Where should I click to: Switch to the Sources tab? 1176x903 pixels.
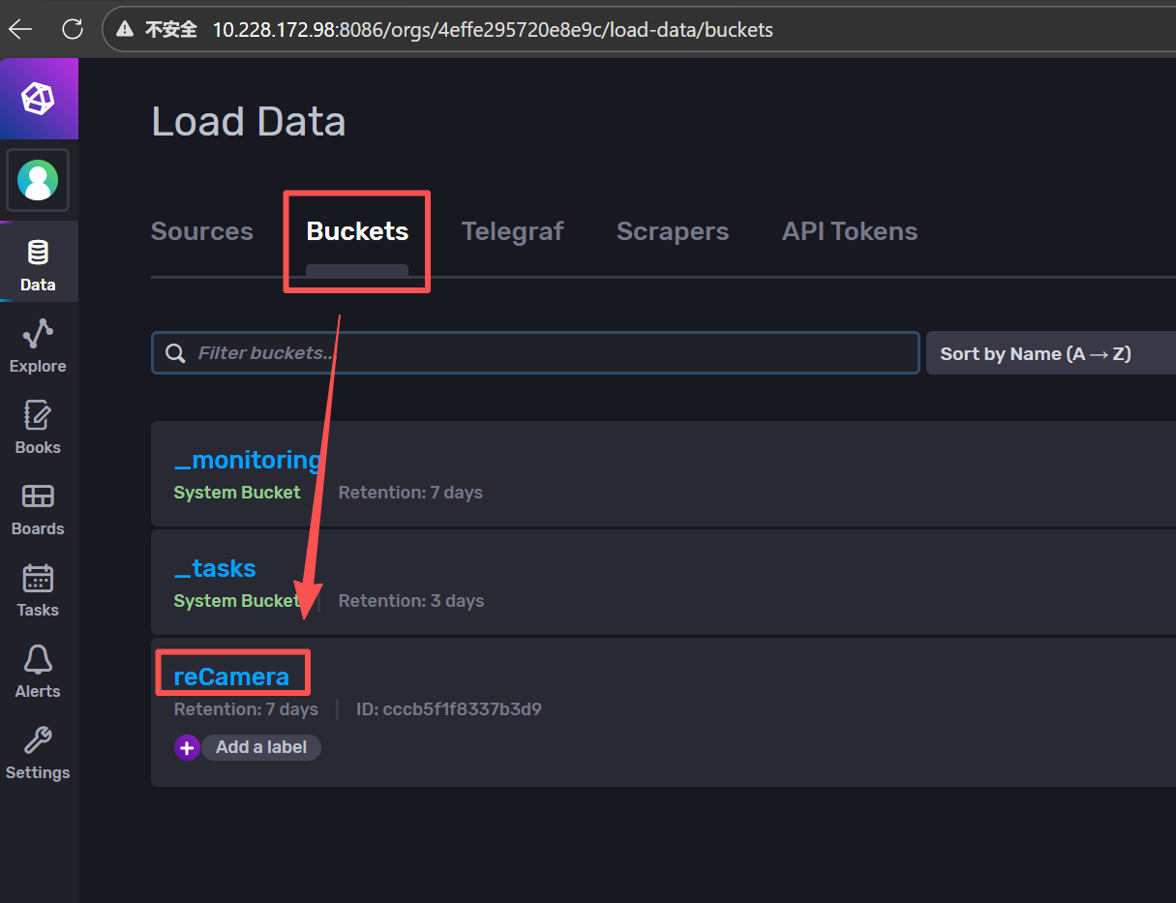tap(202, 231)
